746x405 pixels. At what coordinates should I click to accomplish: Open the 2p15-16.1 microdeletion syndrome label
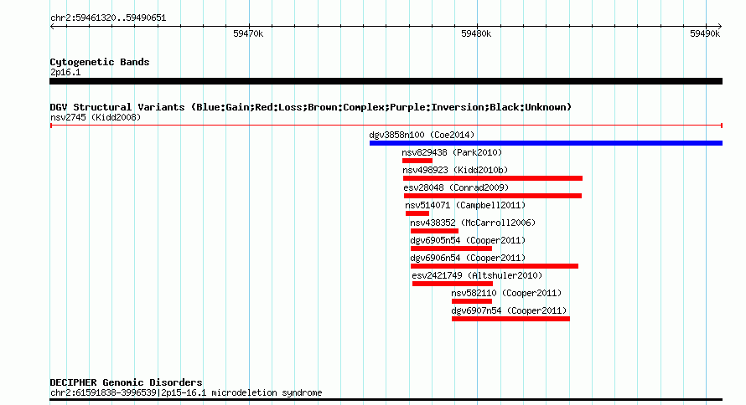(x=186, y=392)
